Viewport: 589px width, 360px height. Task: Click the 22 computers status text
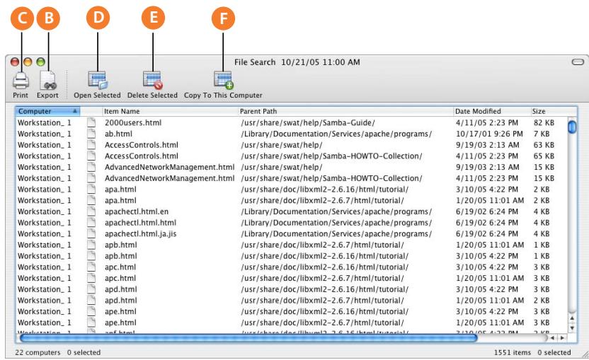tap(38, 352)
